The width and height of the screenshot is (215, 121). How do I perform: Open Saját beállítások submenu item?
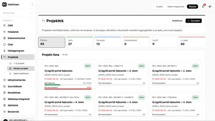(x=21, y=74)
